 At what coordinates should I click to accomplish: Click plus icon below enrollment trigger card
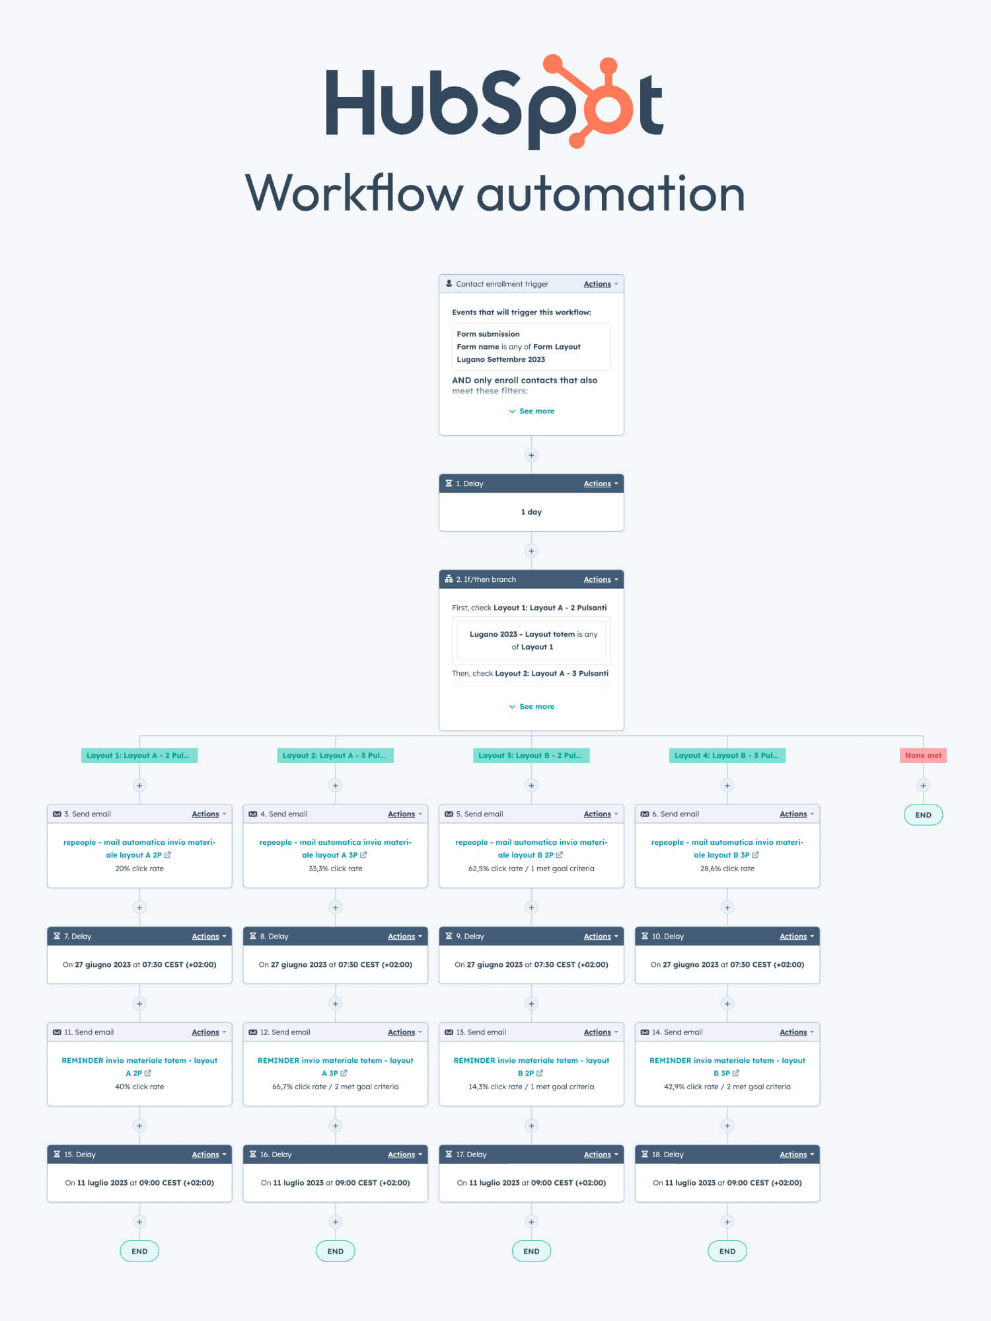tap(531, 455)
